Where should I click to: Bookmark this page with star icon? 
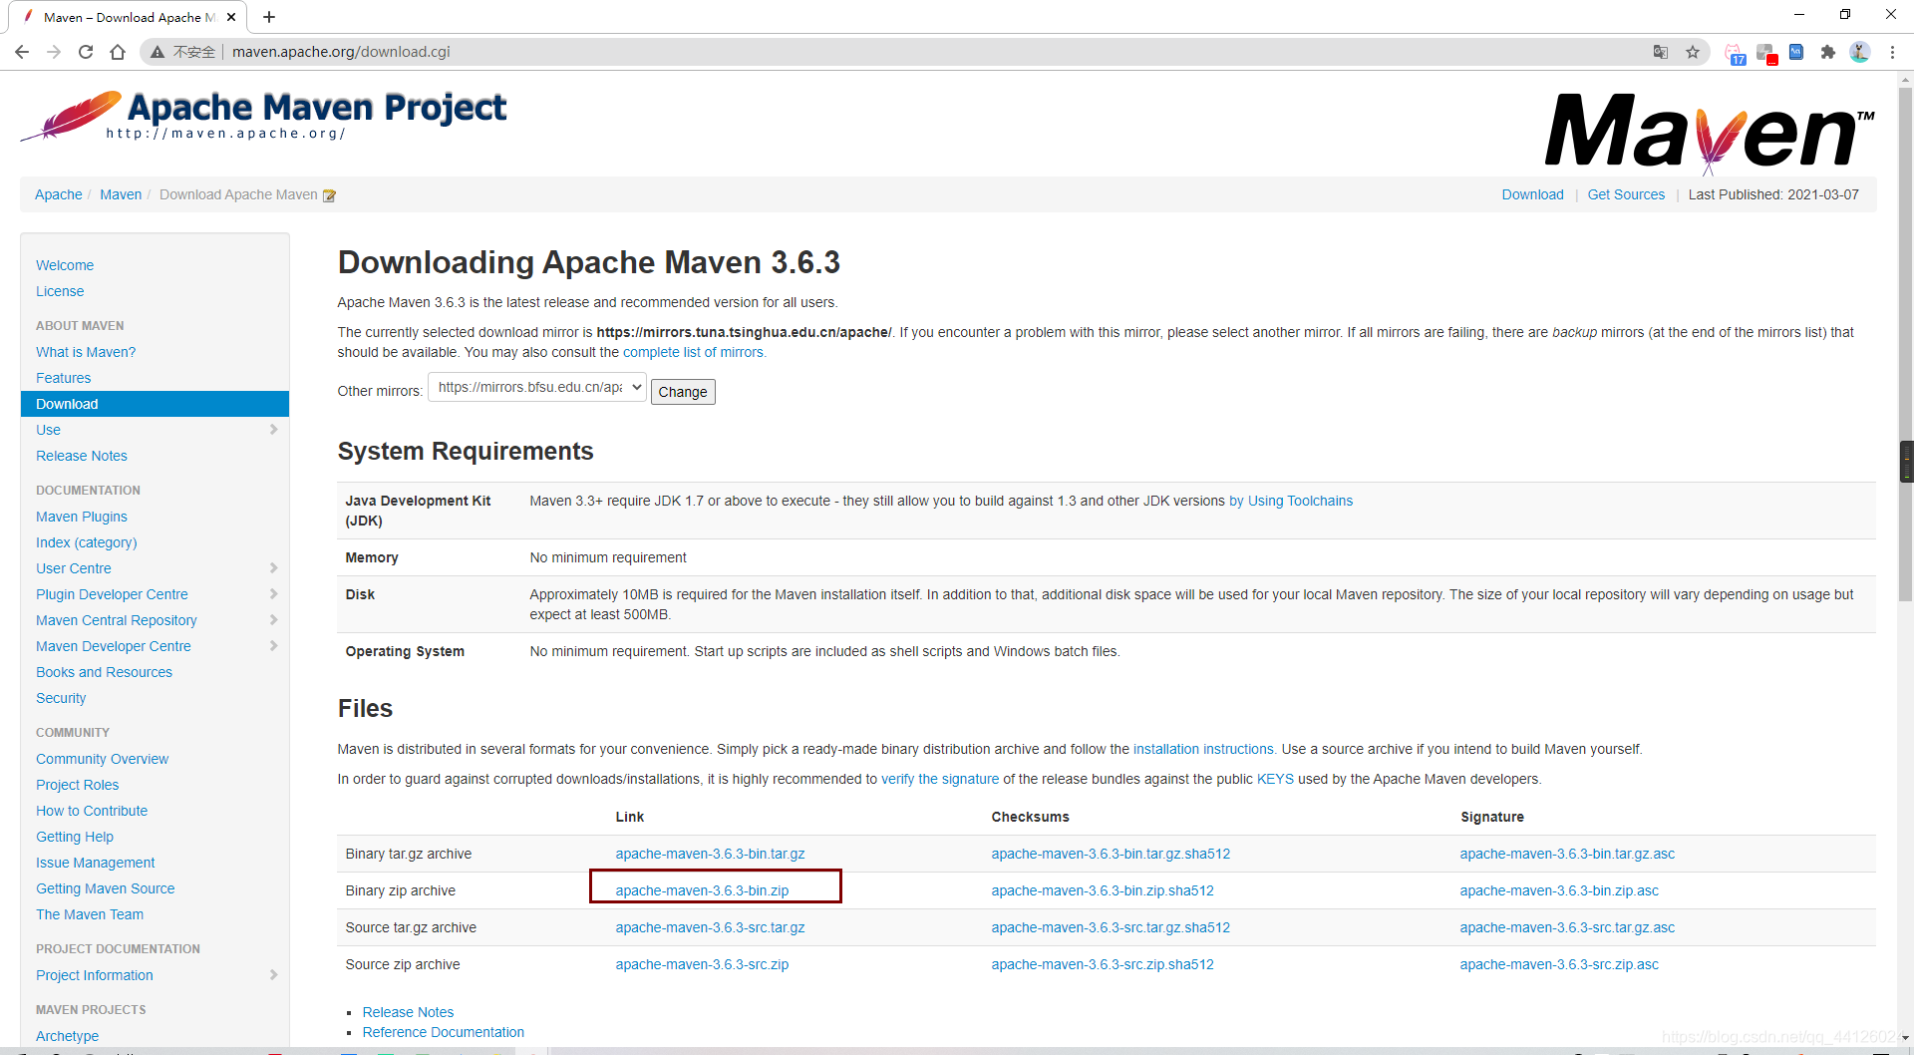click(1693, 52)
